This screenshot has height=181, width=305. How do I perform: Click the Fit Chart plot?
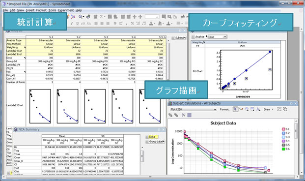pyautogui.click(x=246, y=70)
